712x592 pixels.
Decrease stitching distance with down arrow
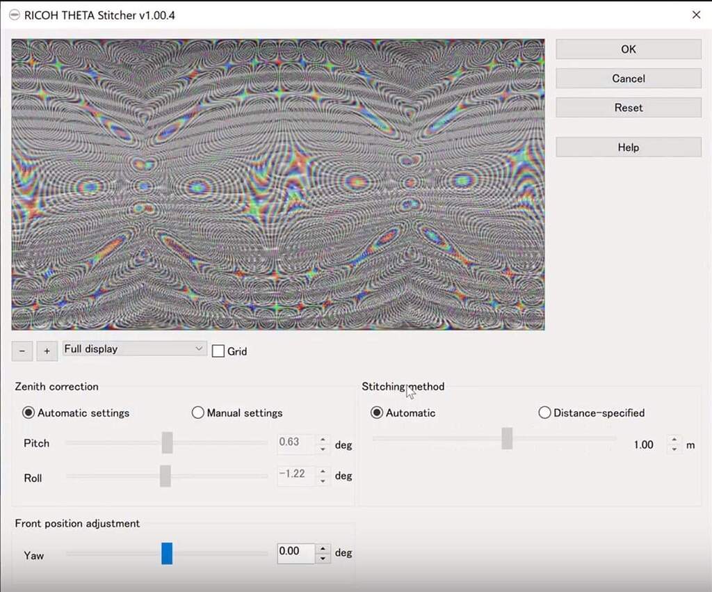[674, 449]
